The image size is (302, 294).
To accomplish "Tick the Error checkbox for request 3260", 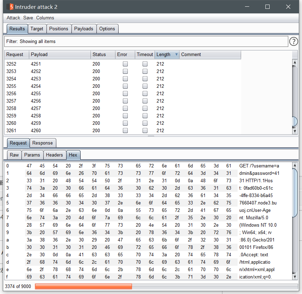I will (125, 123).
